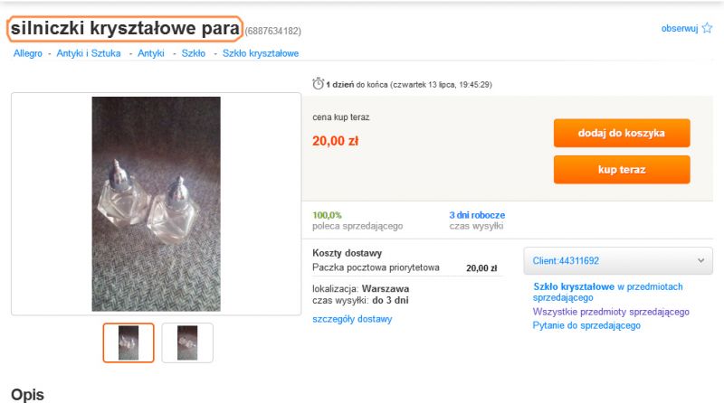Open the Client:44311692 seller combo box
The height and width of the screenshot is (403, 724).
[618, 260]
